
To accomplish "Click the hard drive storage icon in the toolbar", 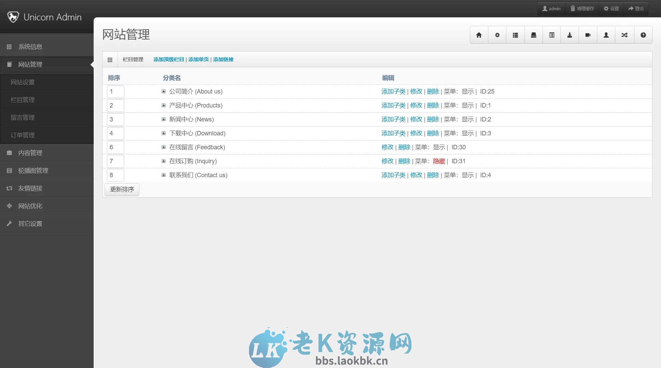I will tap(533, 35).
